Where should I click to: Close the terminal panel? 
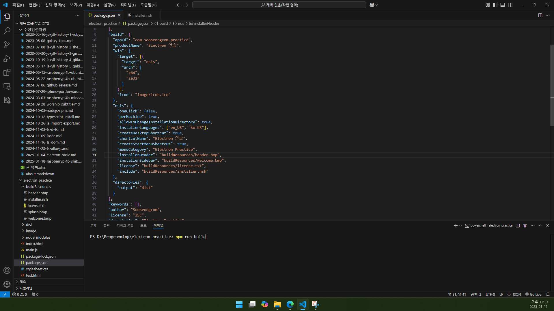tap(548, 225)
